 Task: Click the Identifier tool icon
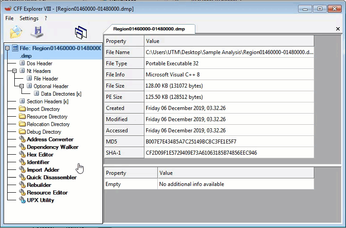tap(22, 162)
